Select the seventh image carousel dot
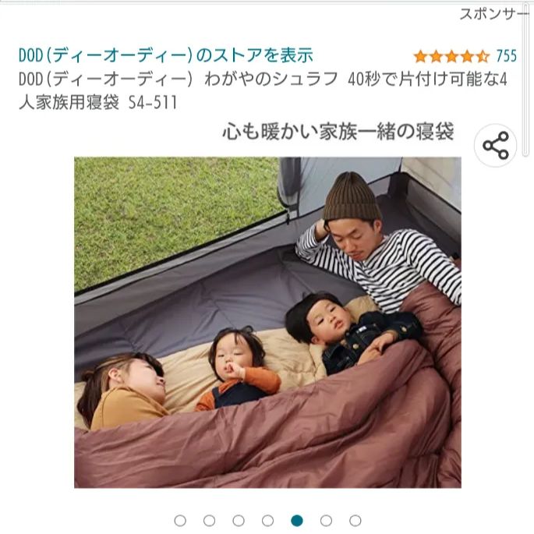 355,521
